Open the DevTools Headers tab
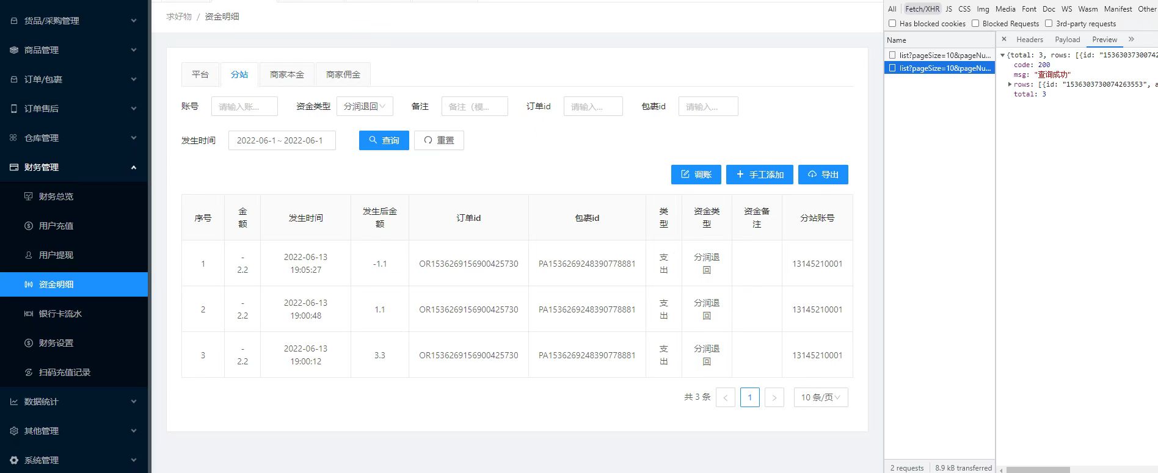The image size is (1158, 473). click(1030, 40)
